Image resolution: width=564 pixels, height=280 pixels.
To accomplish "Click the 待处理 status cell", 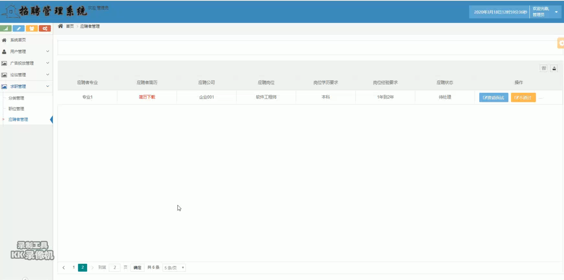I will (x=445, y=97).
